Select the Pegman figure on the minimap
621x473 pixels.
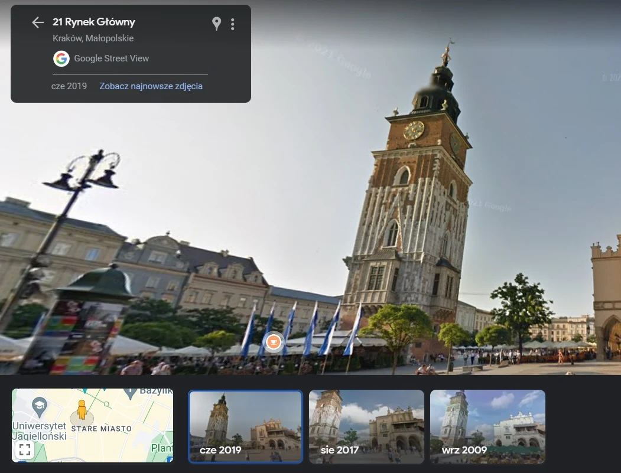click(82, 410)
